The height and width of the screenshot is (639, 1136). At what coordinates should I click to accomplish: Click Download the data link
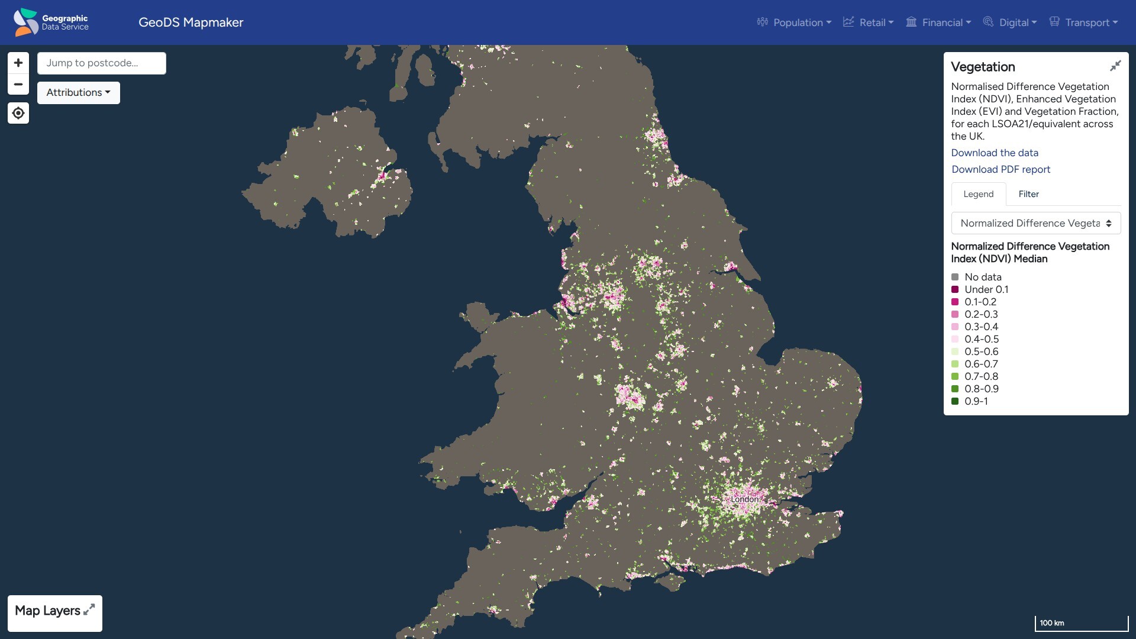(994, 153)
